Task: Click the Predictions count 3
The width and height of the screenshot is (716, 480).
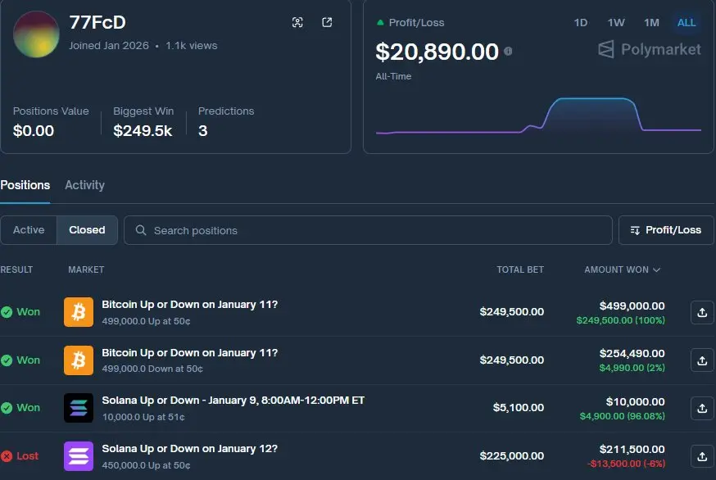Action: (x=202, y=131)
